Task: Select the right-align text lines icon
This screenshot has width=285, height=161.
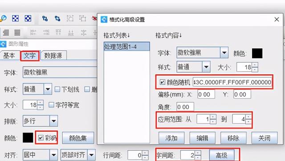Action: (x=6, y=32)
